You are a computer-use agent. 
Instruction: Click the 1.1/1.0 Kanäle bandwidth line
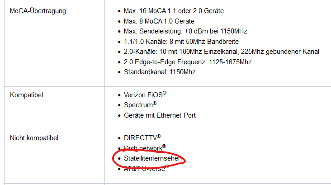pos(177,42)
